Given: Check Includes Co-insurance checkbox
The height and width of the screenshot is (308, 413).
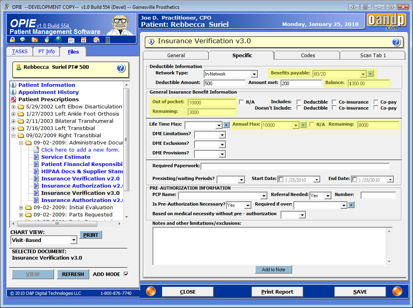Looking at the screenshot, I should [x=334, y=102].
